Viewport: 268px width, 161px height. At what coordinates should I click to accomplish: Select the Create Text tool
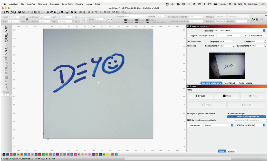click(x=6, y=51)
